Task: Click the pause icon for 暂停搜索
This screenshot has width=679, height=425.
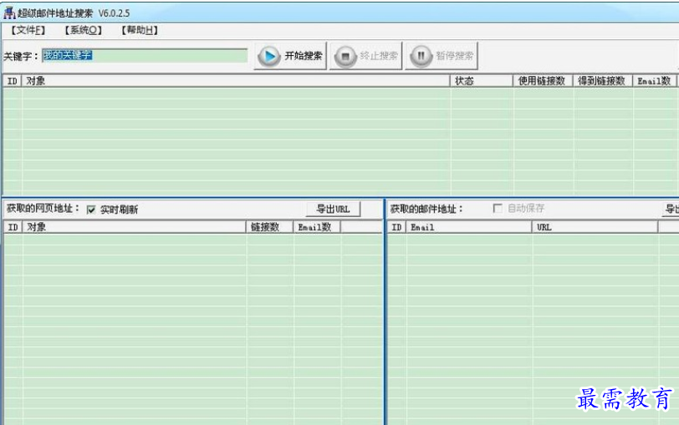Action: click(421, 56)
